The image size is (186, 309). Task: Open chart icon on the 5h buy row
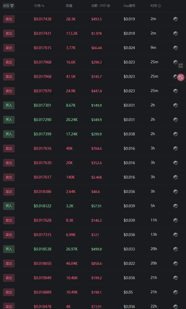pyautogui.click(x=176, y=206)
